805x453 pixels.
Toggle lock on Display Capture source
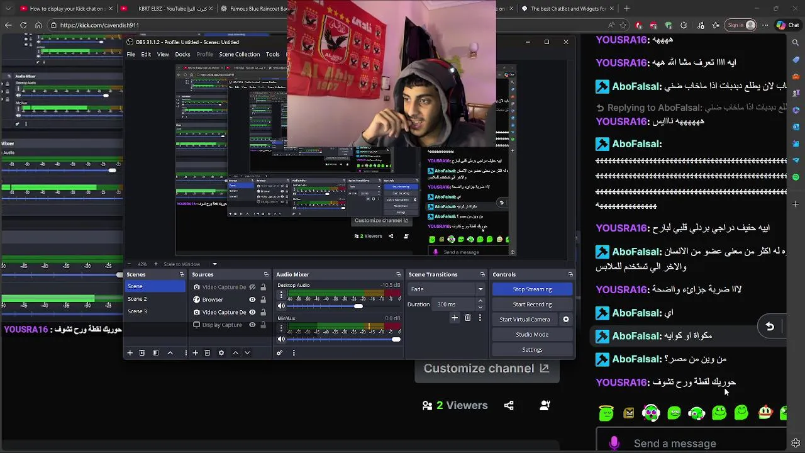pyautogui.click(x=263, y=325)
